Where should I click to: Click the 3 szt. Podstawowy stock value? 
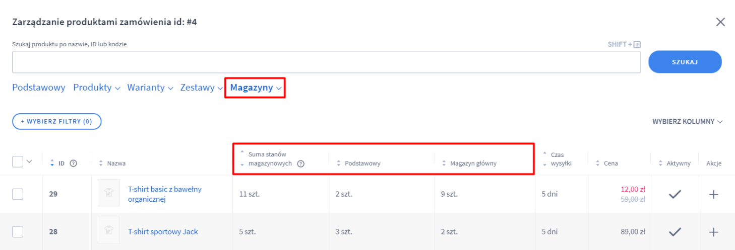(x=344, y=232)
